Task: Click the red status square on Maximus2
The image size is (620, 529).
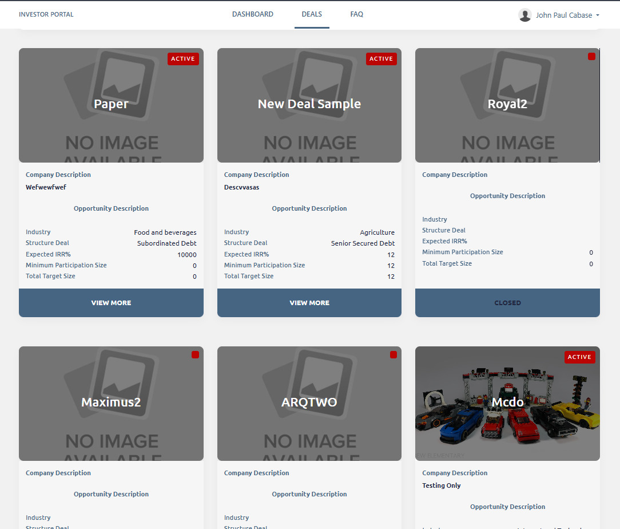Action: tap(195, 355)
